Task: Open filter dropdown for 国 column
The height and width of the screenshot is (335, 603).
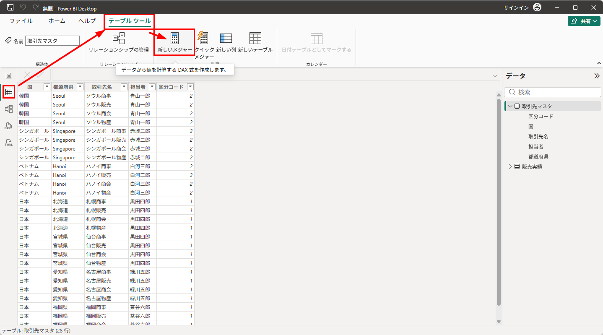Action: [47, 87]
